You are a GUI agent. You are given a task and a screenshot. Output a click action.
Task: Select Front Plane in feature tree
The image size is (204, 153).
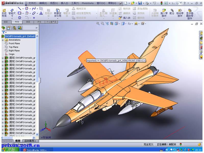(x=14, y=43)
